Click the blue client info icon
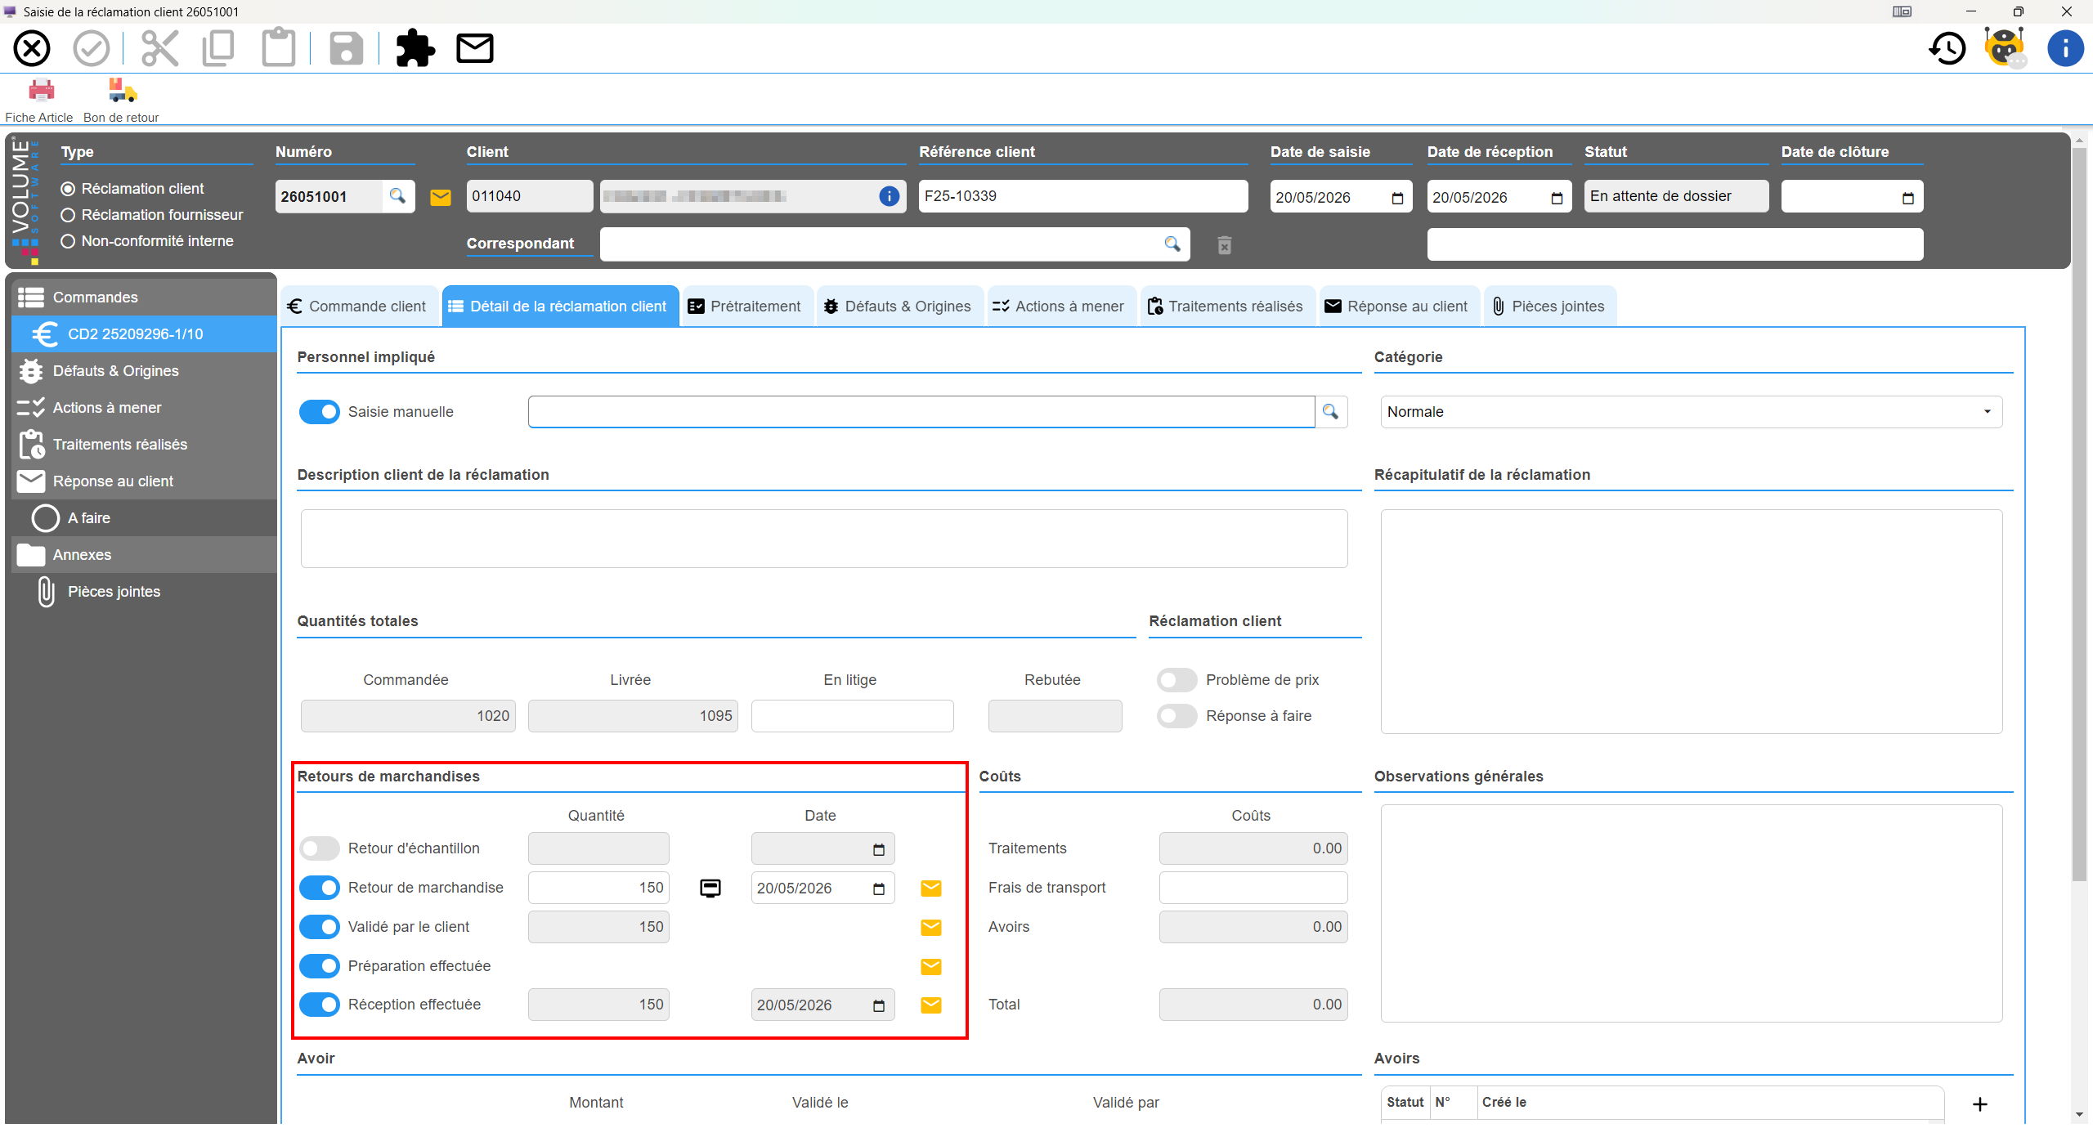Image resolution: width=2093 pixels, height=1128 pixels. (889, 196)
